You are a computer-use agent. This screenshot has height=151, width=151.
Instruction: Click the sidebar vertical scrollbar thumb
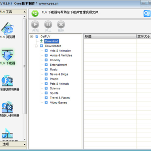(25, 66)
